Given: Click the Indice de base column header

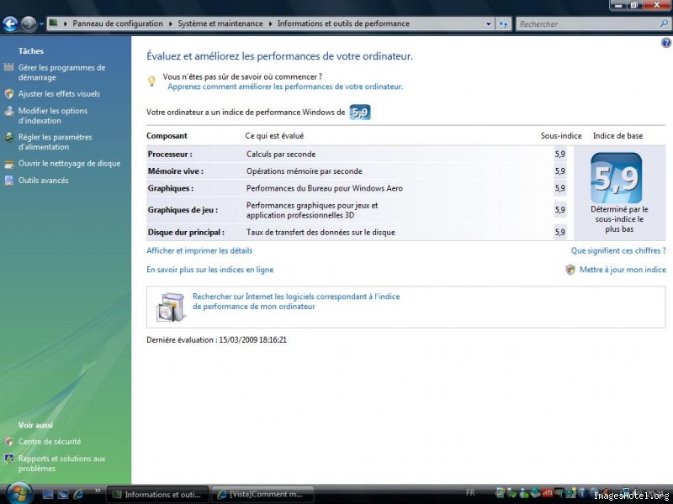Looking at the screenshot, I should pyautogui.click(x=617, y=136).
